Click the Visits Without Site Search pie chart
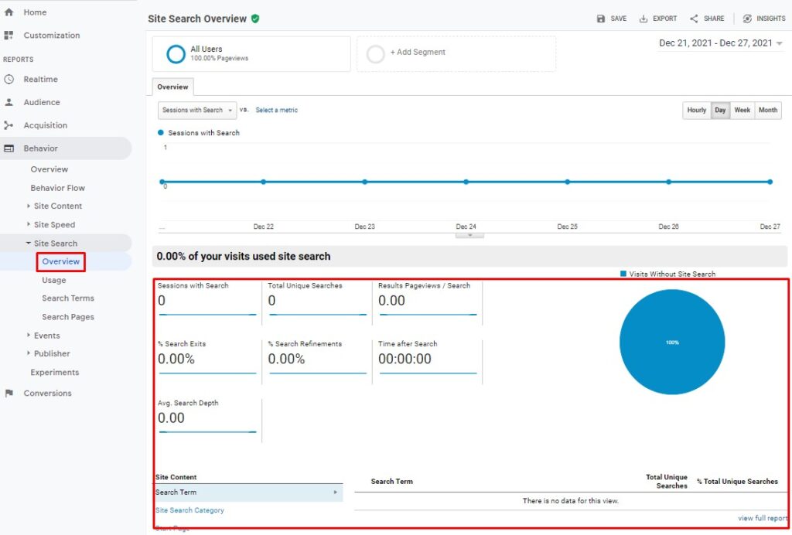792x535 pixels. coord(671,341)
